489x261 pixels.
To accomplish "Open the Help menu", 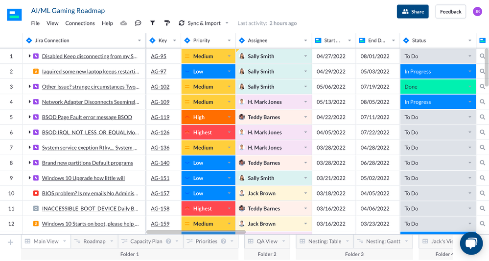I will click(x=107, y=23).
